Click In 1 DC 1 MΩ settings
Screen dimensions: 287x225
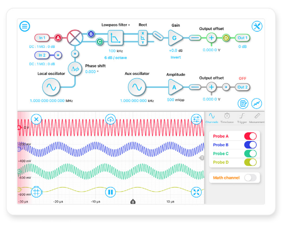coord(42,47)
